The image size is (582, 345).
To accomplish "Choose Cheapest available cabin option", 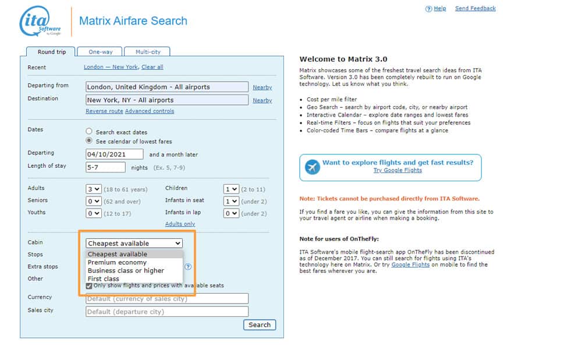I will [134, 254].
